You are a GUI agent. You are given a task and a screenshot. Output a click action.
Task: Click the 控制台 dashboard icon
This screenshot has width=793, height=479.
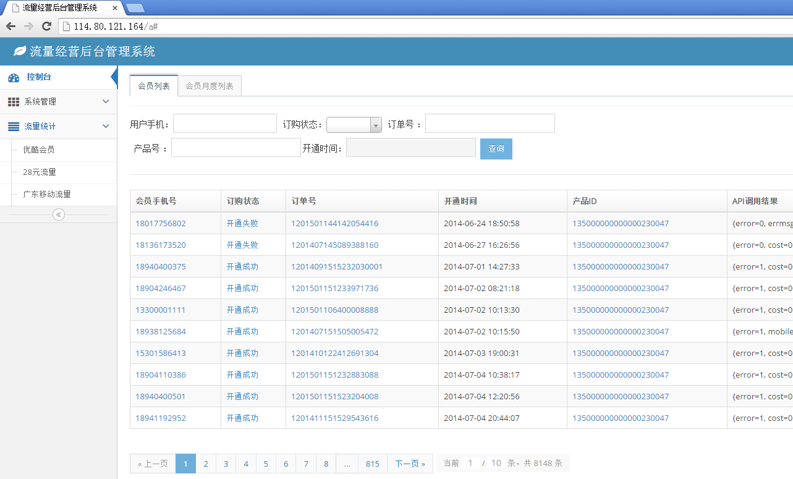pos(14,77)
